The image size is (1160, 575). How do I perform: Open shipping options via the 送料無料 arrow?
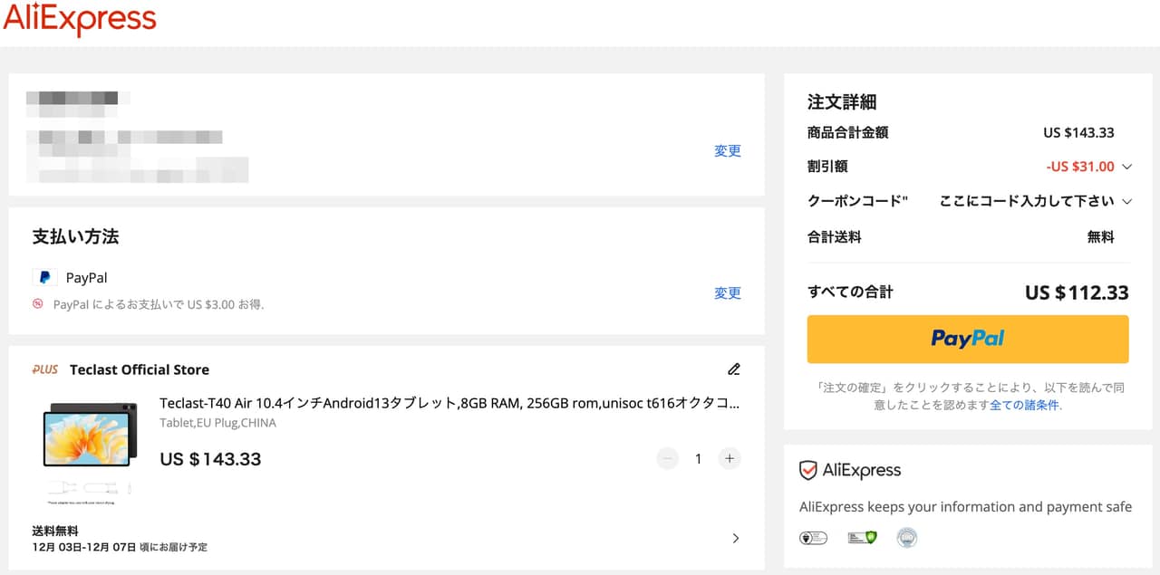[x=735, y=539]
